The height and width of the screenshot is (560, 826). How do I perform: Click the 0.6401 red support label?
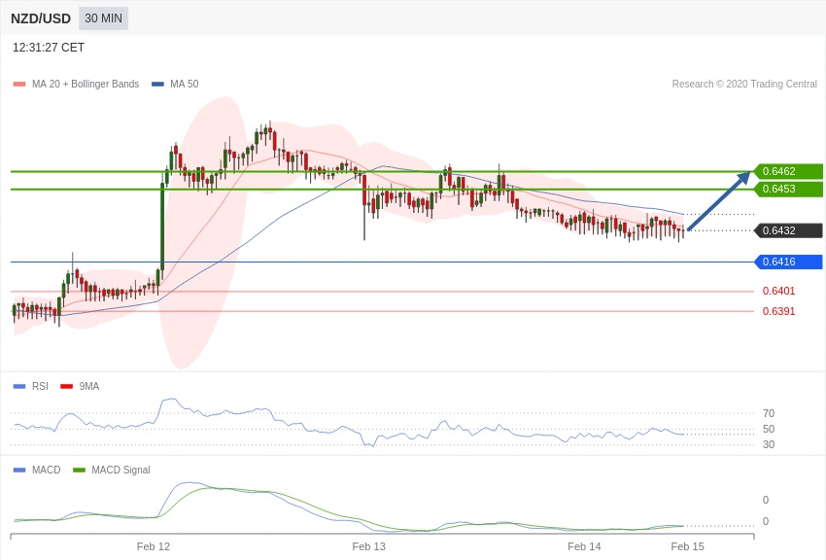point(778,291)
